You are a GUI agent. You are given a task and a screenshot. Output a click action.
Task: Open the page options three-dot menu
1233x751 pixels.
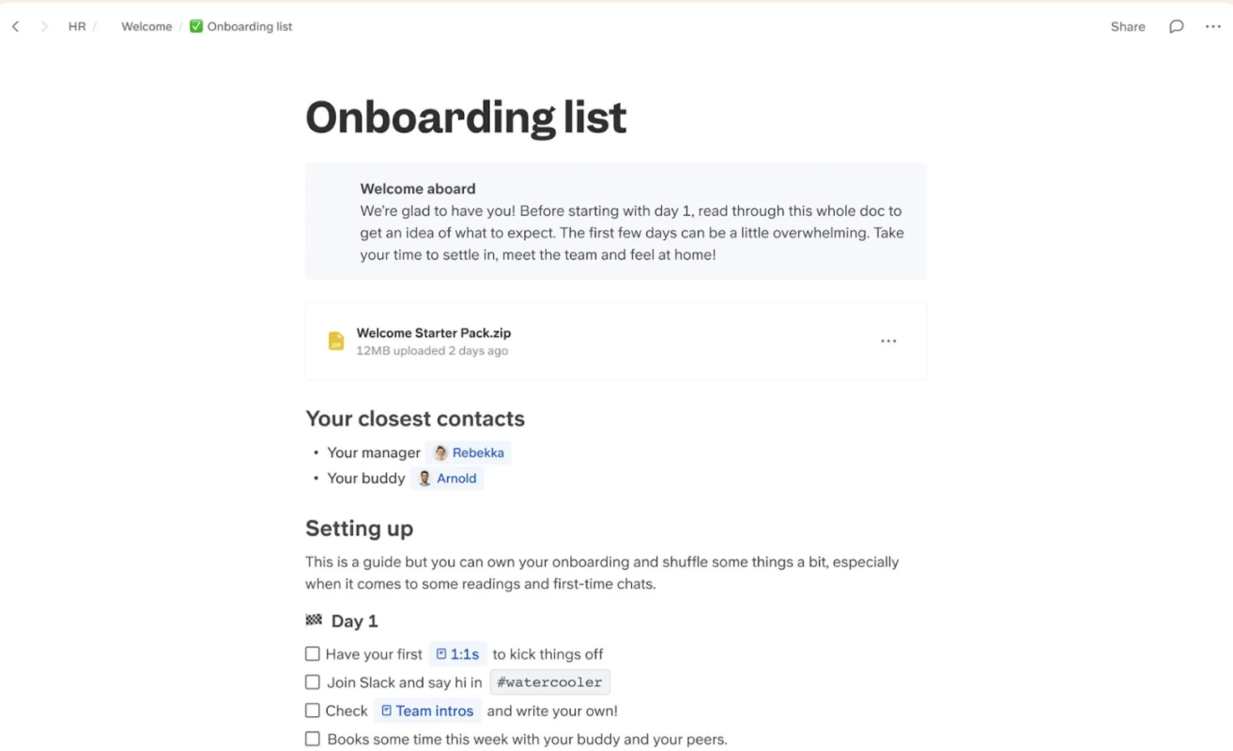pos(1213,26)
